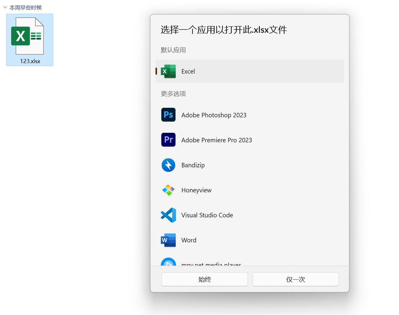Click the green Excel app icon

(x=168, y=71)
